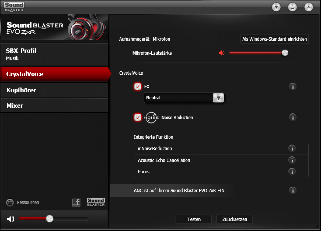Open the Ressourcen link
The width and height of the screenshot is (321, 231).
tap(28, 202)
